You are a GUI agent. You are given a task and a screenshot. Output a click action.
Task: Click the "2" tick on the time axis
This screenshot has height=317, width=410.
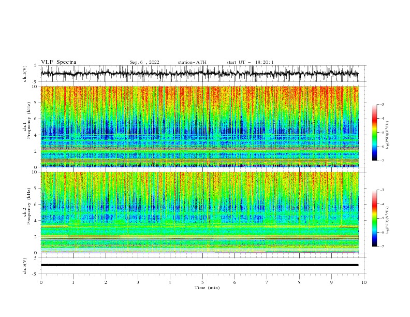[x=106, y=282]
